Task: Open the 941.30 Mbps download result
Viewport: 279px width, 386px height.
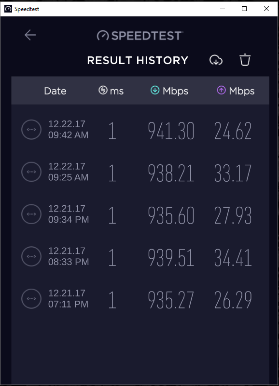Action: click(x=171, y=131)
